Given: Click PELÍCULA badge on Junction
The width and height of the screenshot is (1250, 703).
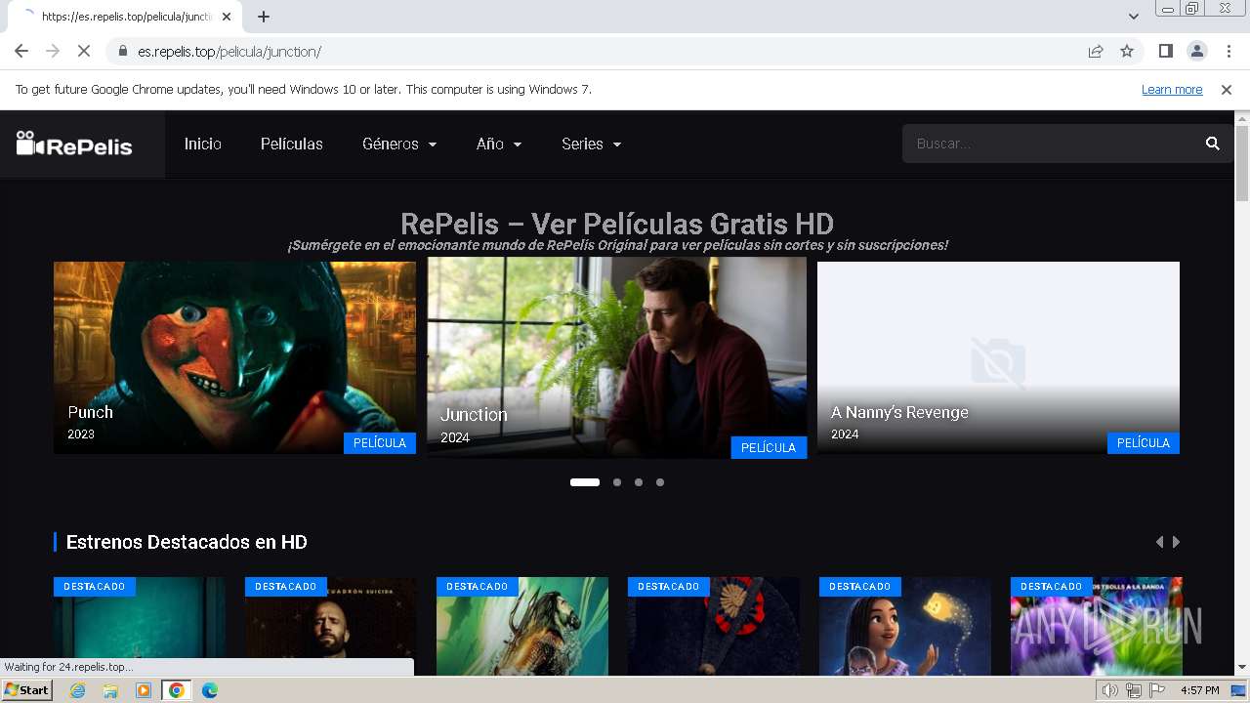Looking at the screenshot, I should (x=769, y=447).
